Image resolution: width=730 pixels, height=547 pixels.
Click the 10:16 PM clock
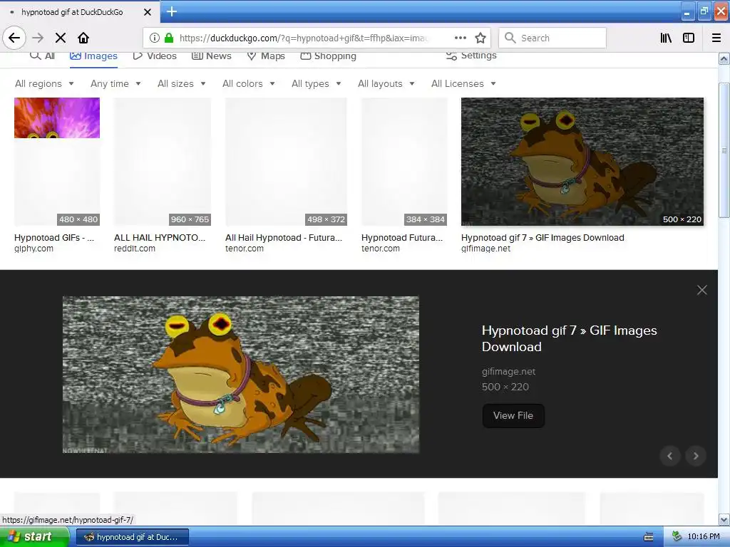[703, 537]
